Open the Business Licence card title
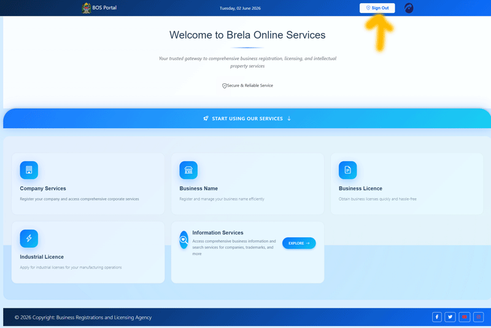The height and width of the screenshot is (328, 491). pos(360,189)
